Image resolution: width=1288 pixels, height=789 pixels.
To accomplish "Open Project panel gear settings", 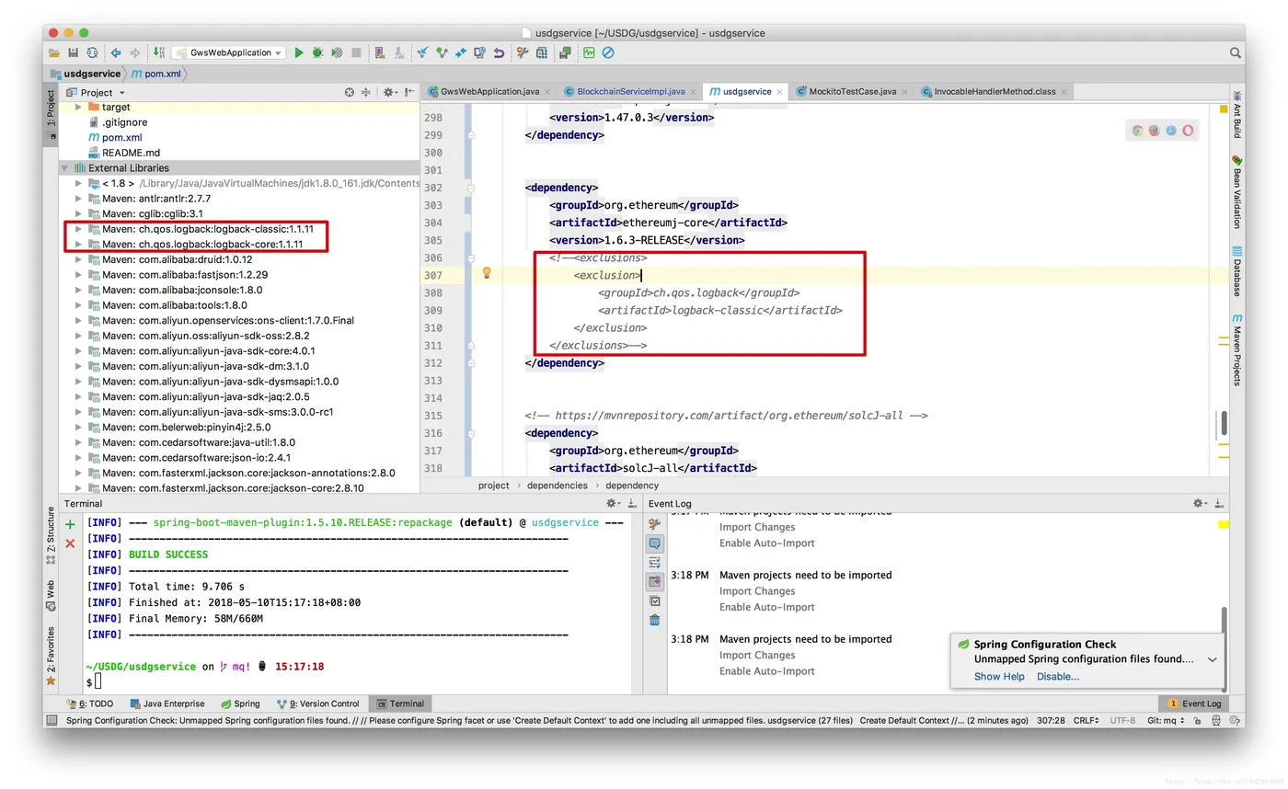I will [x=390, y=92].
